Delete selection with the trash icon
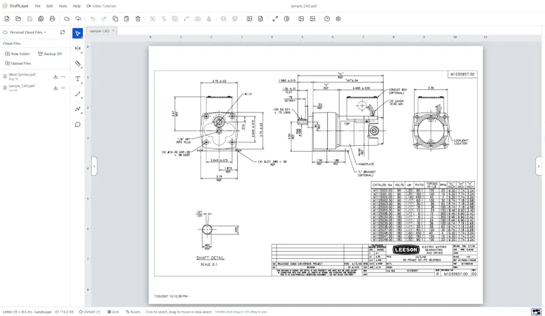Screen dimensions: 545x316 (x=138, y=19)
